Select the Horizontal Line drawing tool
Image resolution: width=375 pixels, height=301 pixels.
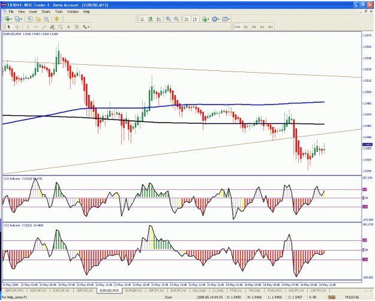click(x=36, y=27)
